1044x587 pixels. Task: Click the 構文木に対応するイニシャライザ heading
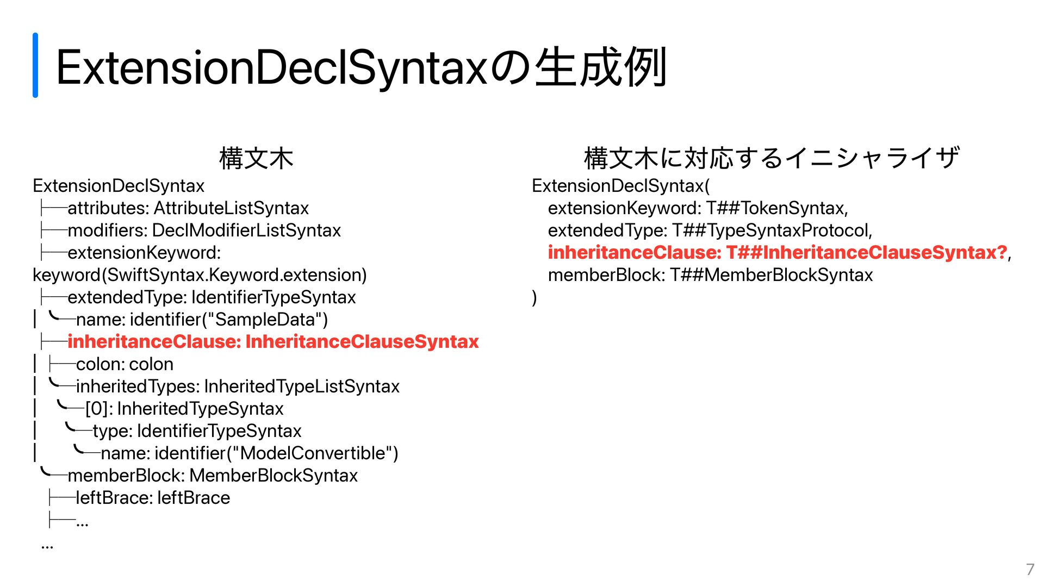(x=772, y=158)
